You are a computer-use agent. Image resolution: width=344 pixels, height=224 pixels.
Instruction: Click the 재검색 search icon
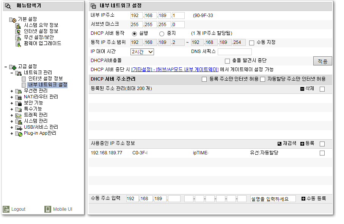(x=279, y=144)
